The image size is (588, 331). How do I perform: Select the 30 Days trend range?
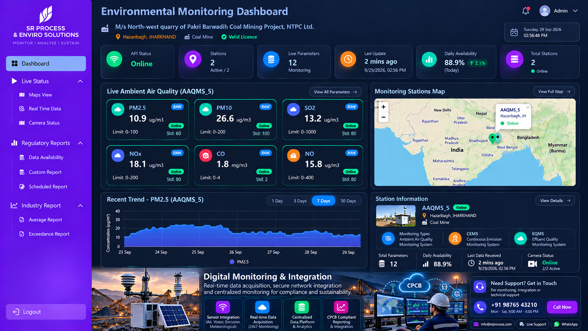tap(348, 201)
